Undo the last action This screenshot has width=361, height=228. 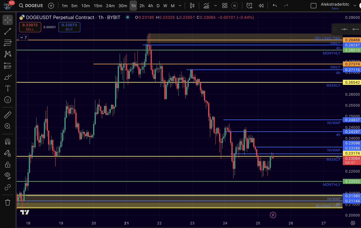(275, 6)
